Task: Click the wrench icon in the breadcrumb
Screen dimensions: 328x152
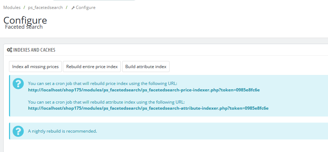Action: pyautogui.click(x=73, y=8)
